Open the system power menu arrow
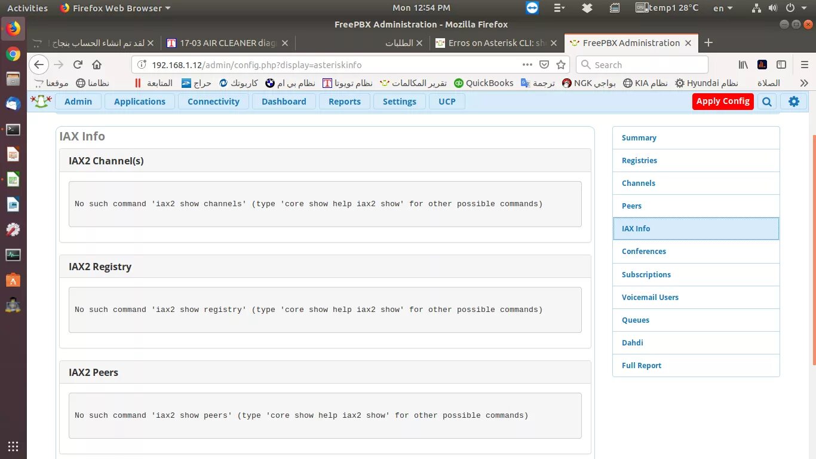The width and height of the screenshot is (816, 459). coord(803,8)
